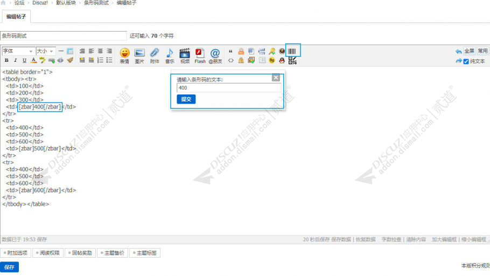The height and width of the screenshot is (276, 490).
Task: Remove link with unlink icon
Action: [60, 60]
